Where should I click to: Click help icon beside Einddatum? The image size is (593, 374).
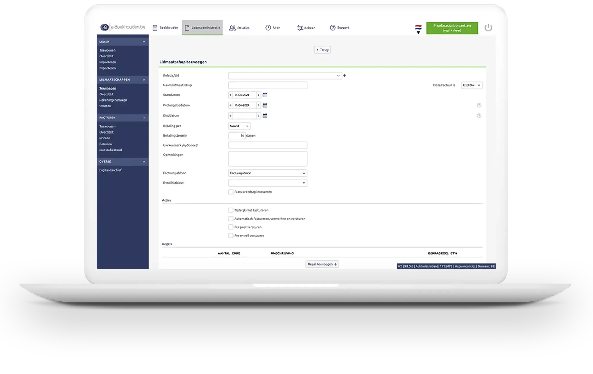click(x=479, y=116)
